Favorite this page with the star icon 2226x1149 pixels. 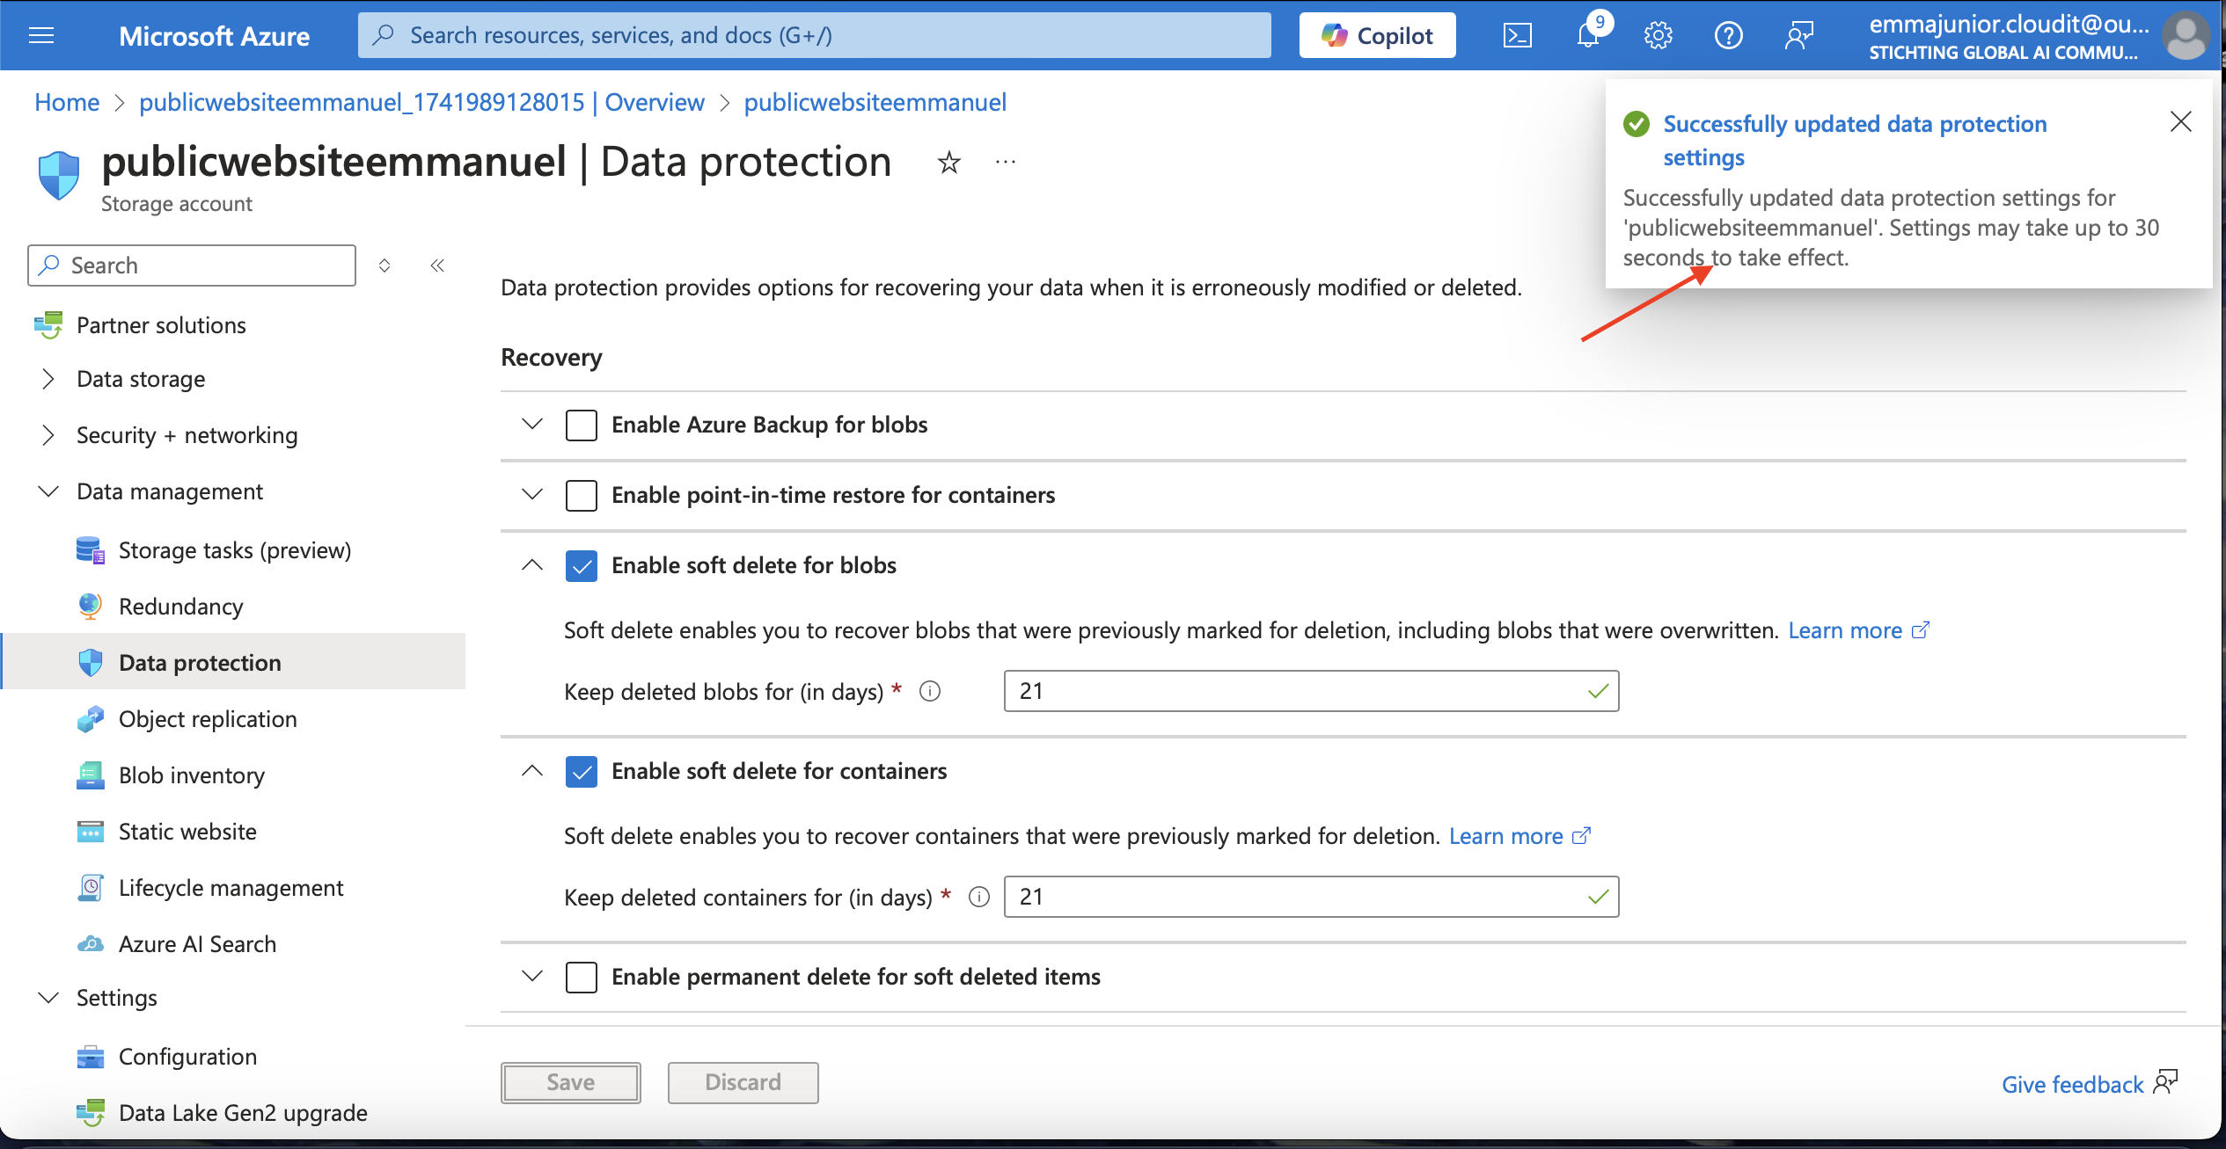(x=948, y=163)
